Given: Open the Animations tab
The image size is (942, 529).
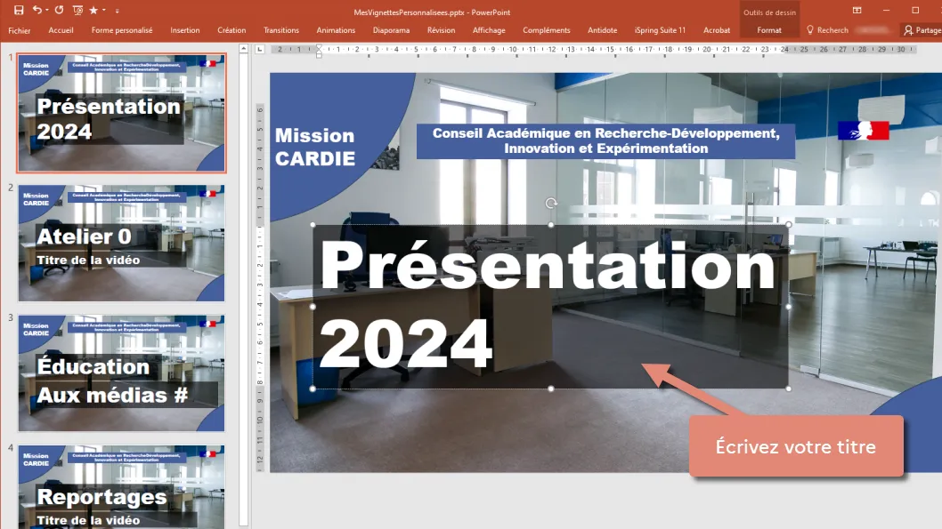Looking at the screenshot, I should [x=336, y=30].
